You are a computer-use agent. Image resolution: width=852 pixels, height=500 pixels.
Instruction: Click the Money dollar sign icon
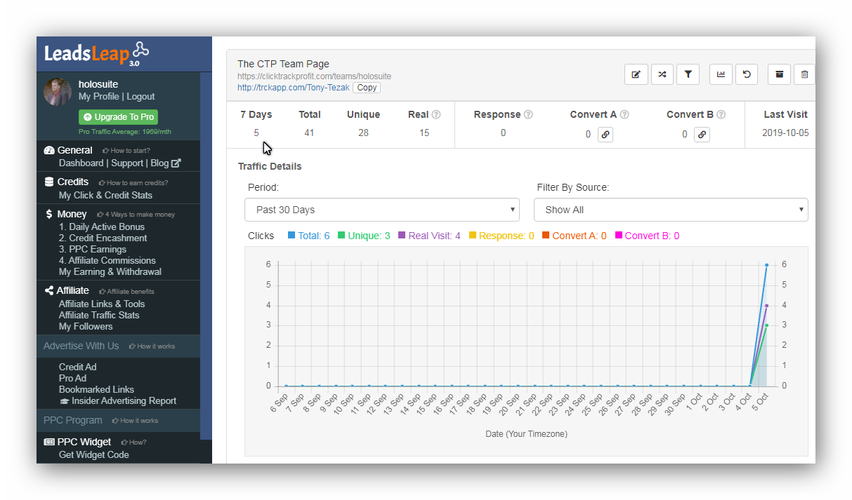48,214
